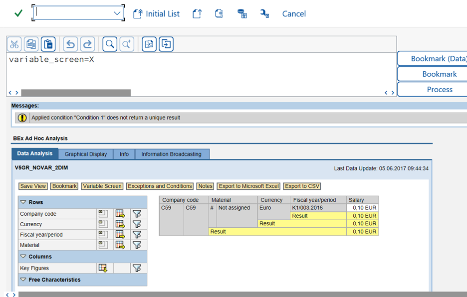Click the Notes button
The width and height of the screenshot is (467, 297).
click(206, 186)
